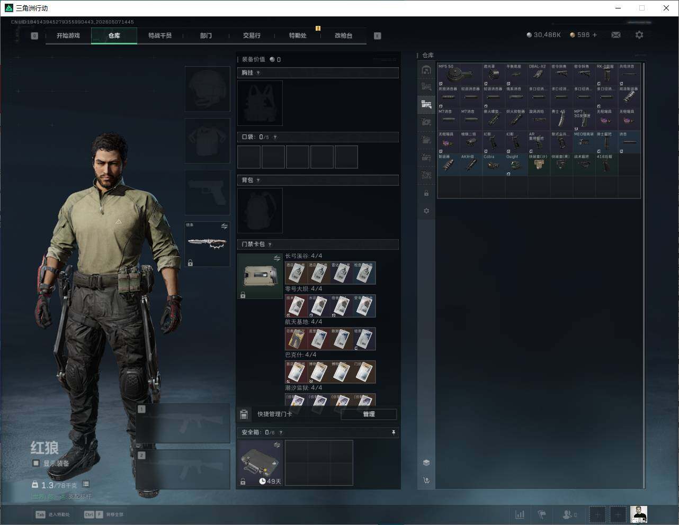This screenshot has height=525, width=679.
Task: Show help for 口袋 section
Action: pyautogui.click(x=275, y=137)
